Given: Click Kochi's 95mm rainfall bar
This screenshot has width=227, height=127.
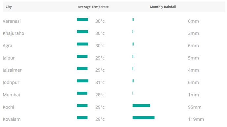Looking at the screenshot, I should coord(141,106).
